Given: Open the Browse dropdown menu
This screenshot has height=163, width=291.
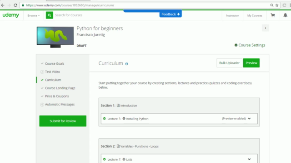Looking at the screenshot, I should [33, 15].
